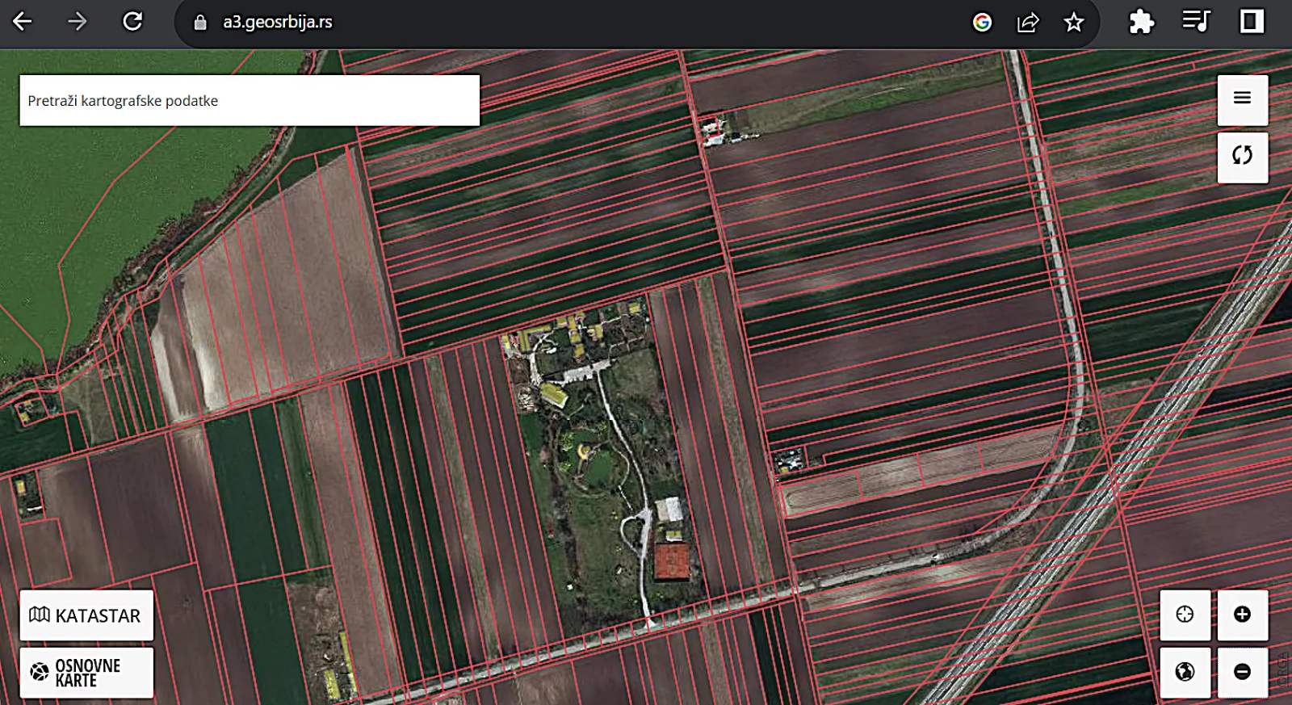Screen dimensions: 1292x705
Task: Click the Google icon in address bar
Action: point(982,23)
